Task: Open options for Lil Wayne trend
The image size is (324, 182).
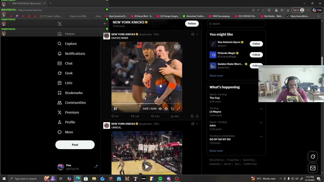Action: coord(261,109)
